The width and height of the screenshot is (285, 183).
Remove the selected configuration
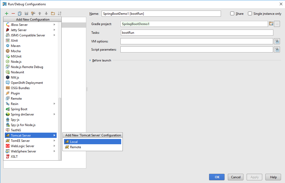point(13,13)
